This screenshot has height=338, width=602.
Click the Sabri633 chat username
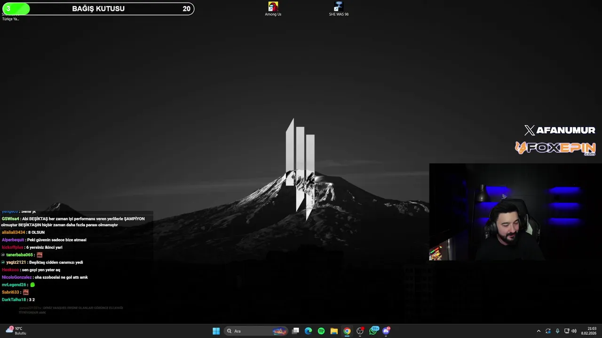[x=10, y=292]
